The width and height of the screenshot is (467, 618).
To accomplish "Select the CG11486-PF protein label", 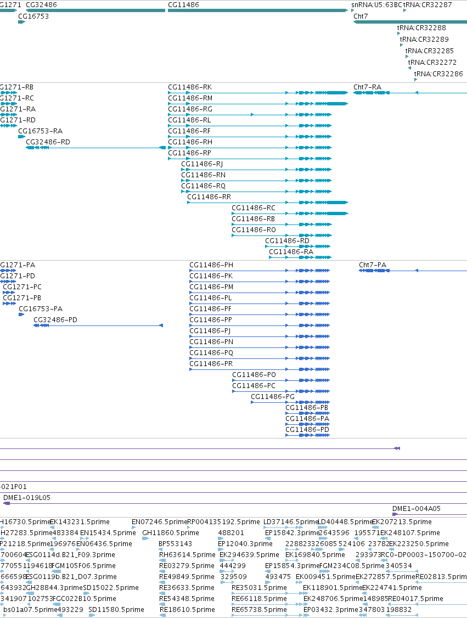I will point(211,310).
